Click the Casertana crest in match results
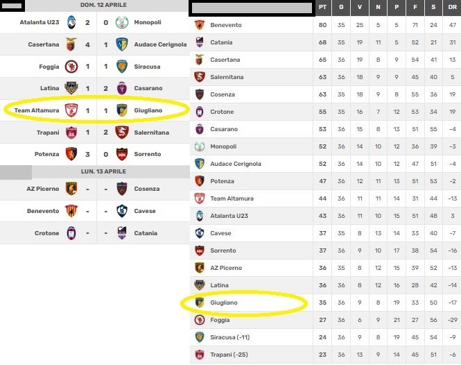 coord(70,44)
